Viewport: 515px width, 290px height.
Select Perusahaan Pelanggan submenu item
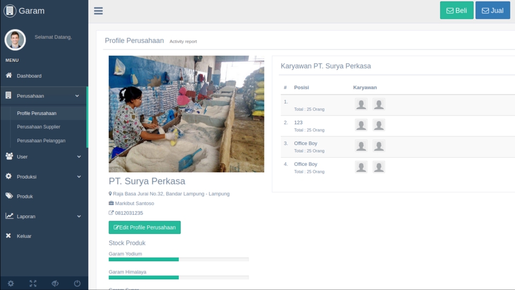[43, 140]
